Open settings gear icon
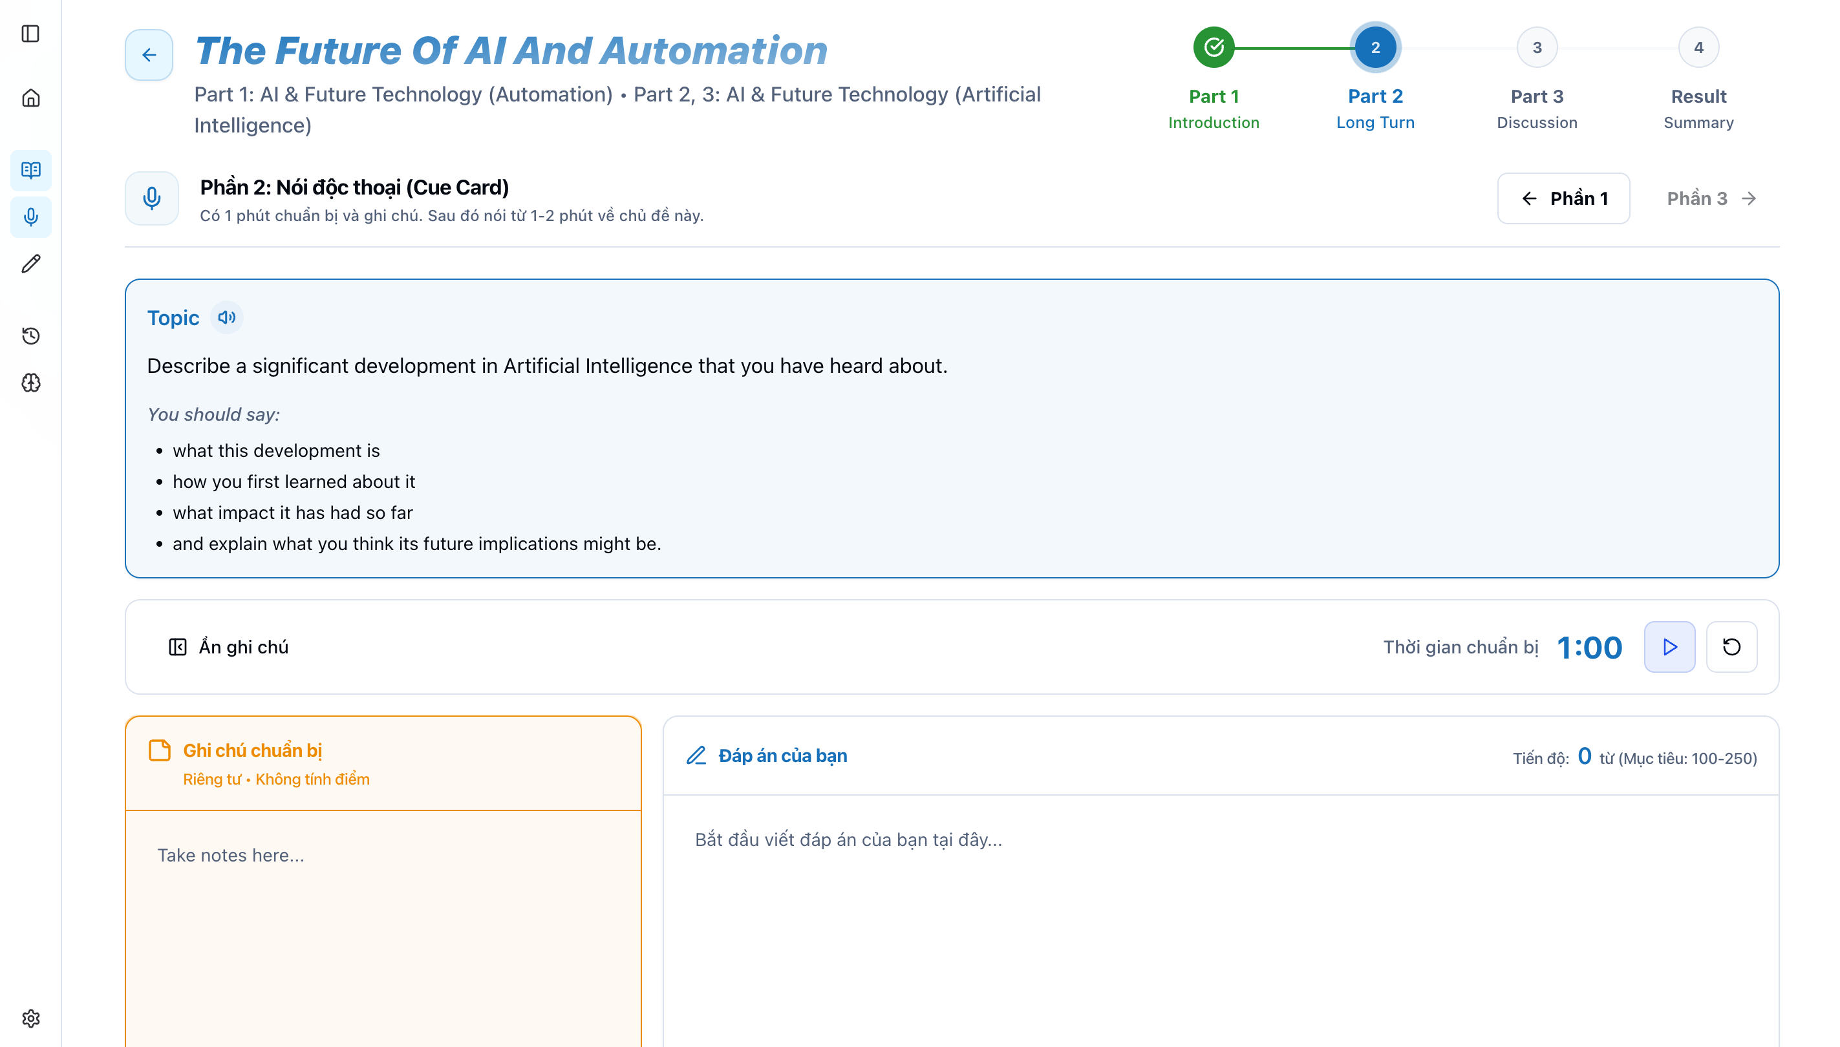The height and width of the screenshot is (1047, 1840). pyautogui.click(x=30, y=1018)
